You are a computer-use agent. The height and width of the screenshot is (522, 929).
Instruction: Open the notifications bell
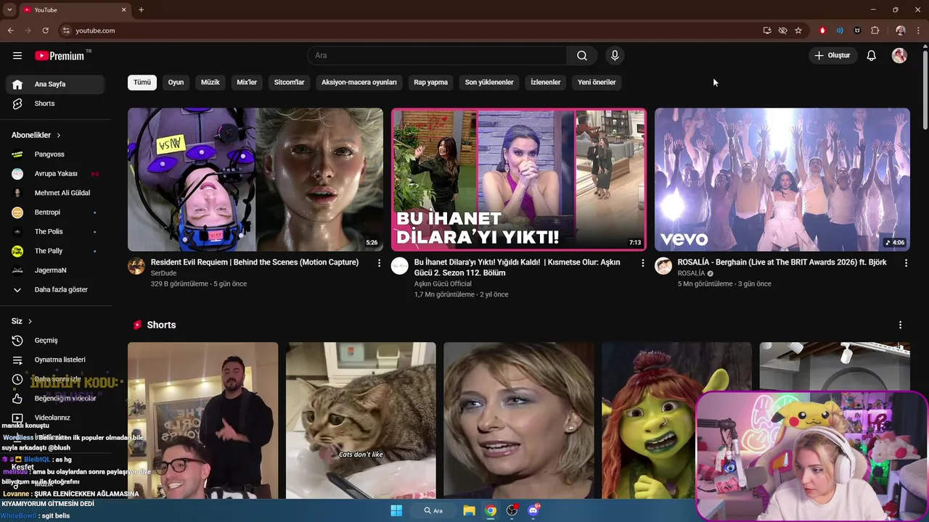point(872,56)
